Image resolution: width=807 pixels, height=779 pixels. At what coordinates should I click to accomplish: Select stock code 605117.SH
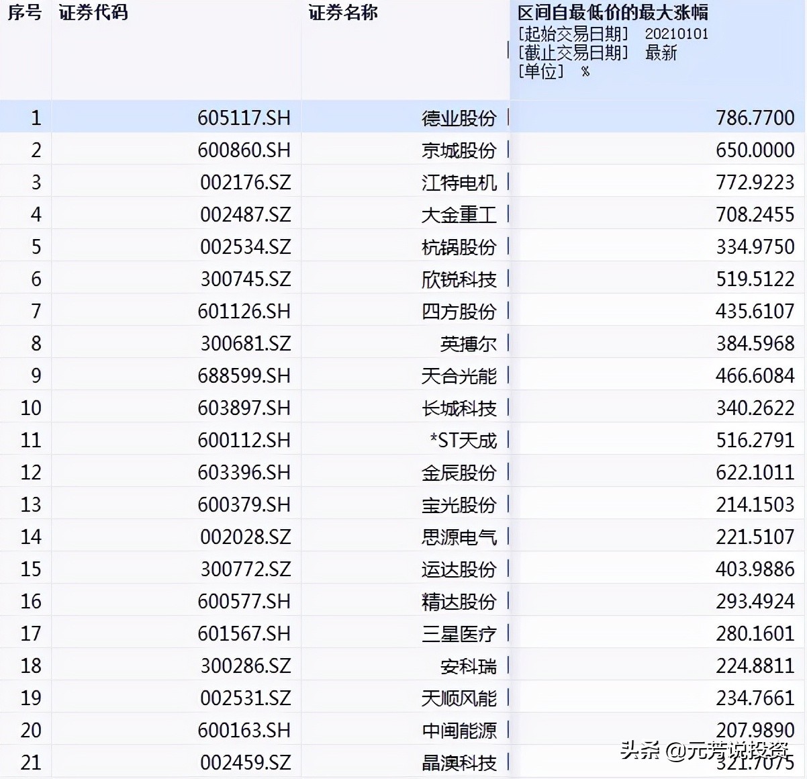[x=244, y=118]
